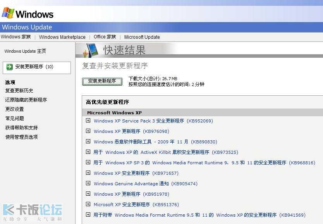Open the Windows 家族 menu link
The image size is (323, 224).
tap(16, 37)
